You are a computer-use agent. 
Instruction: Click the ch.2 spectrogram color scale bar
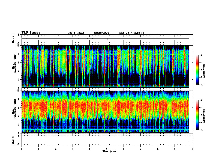click(197, 115)
